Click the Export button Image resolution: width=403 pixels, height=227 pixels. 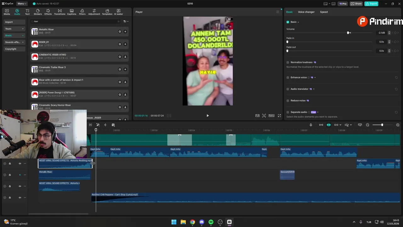(371, 4)
